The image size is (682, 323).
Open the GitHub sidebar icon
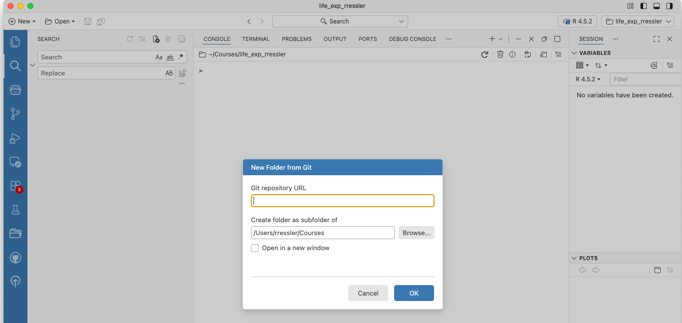pos(15,258)
